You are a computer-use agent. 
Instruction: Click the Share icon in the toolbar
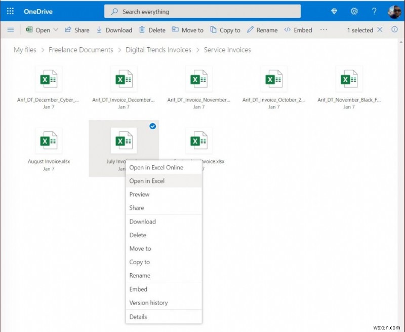(68, 30)
